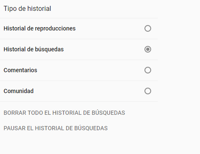This screenshot has height=154, width=200.
Task: Activate the filled search history circle
Action: 148,49
